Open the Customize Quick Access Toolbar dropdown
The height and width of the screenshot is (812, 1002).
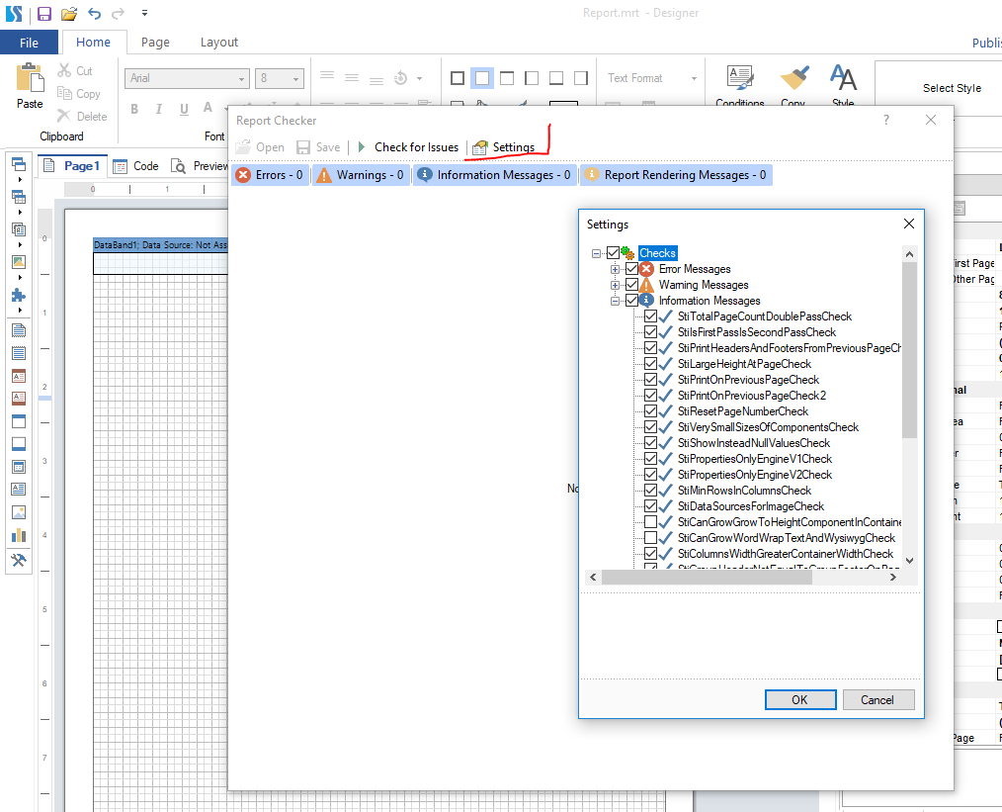coord(145,13)
